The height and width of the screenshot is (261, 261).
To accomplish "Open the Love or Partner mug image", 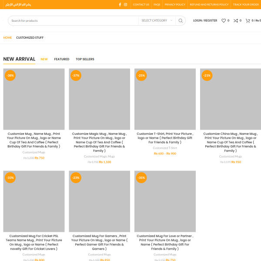I will pyautogui.click(x=165, y=201).
